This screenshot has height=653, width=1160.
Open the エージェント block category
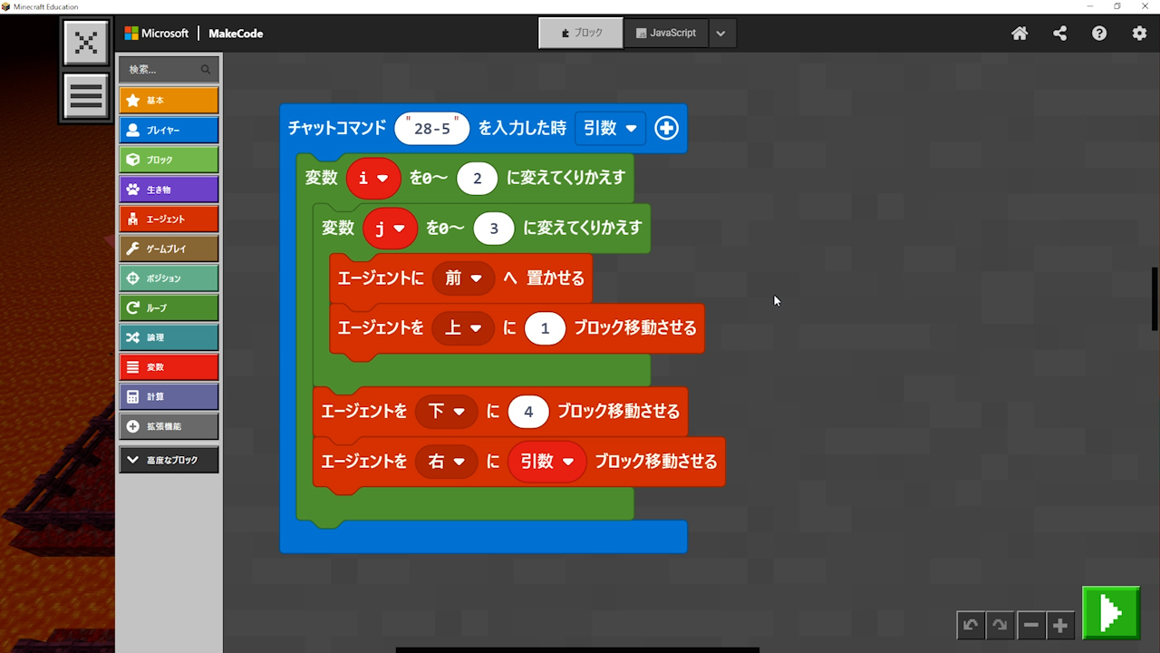pos(169,219)
